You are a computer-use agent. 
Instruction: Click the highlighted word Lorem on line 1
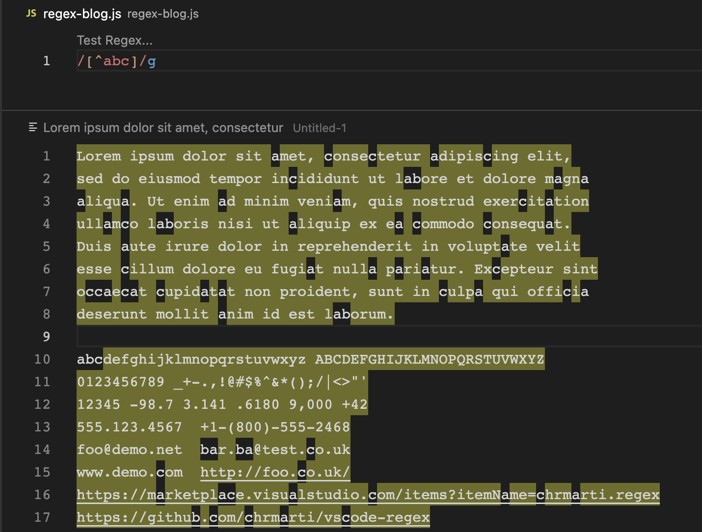click(99, 156)
